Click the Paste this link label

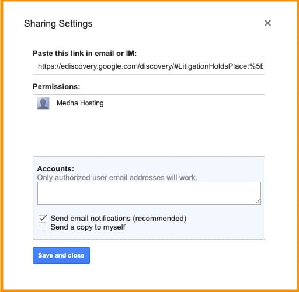pyautogui.click(x=85, y=53)
